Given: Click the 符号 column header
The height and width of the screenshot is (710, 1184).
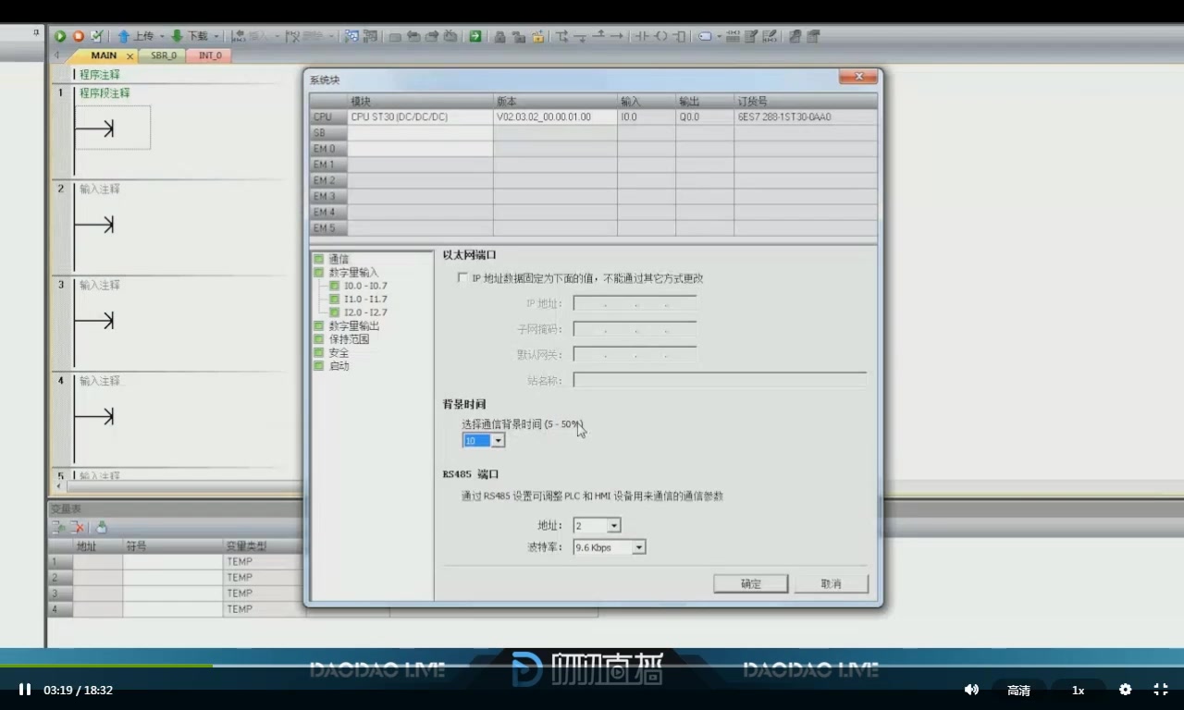Looking at the screenshot, I should [172, 546].
